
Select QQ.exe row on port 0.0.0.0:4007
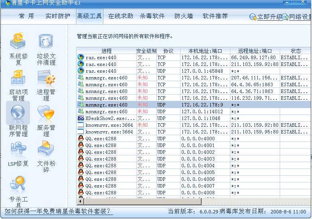pyautogui.click(x=194, y=186)
